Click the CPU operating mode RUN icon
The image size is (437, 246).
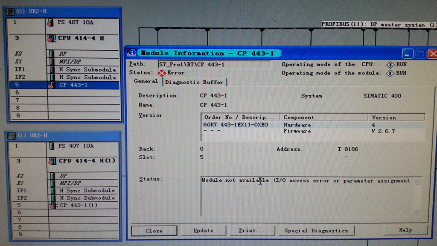click(390, 65)
